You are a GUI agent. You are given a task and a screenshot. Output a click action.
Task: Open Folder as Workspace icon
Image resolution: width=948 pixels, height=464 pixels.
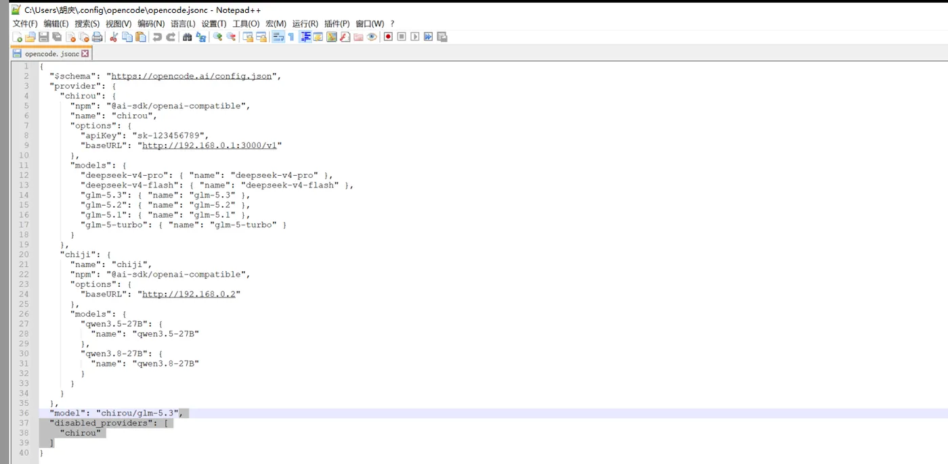coord(358,37)
